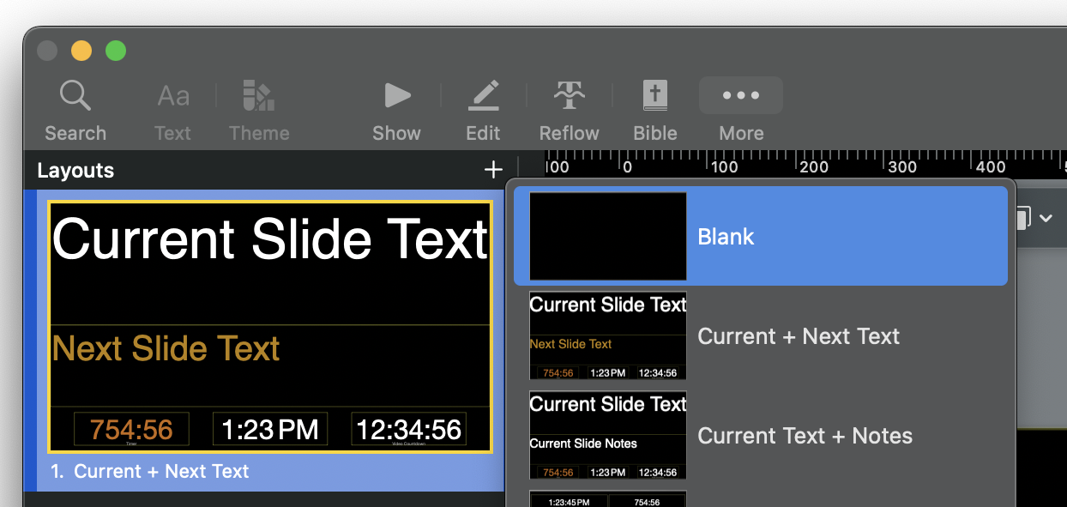Click the 1:23 PM clock in layout

[x=270, y=429]
